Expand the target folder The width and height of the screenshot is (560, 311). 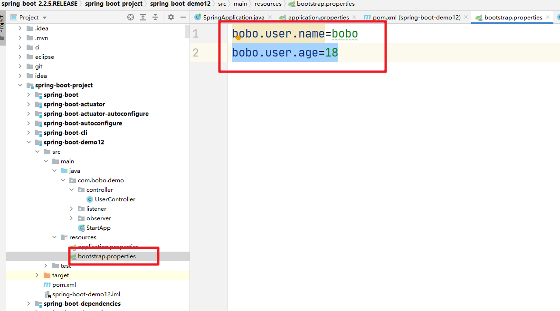click(x=38, y=275)
